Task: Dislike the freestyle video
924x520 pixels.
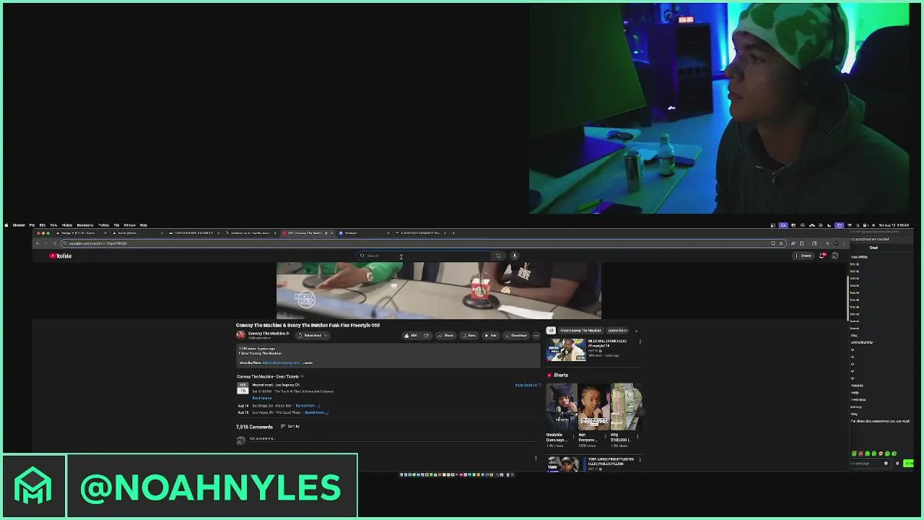Action: [426, 335]
